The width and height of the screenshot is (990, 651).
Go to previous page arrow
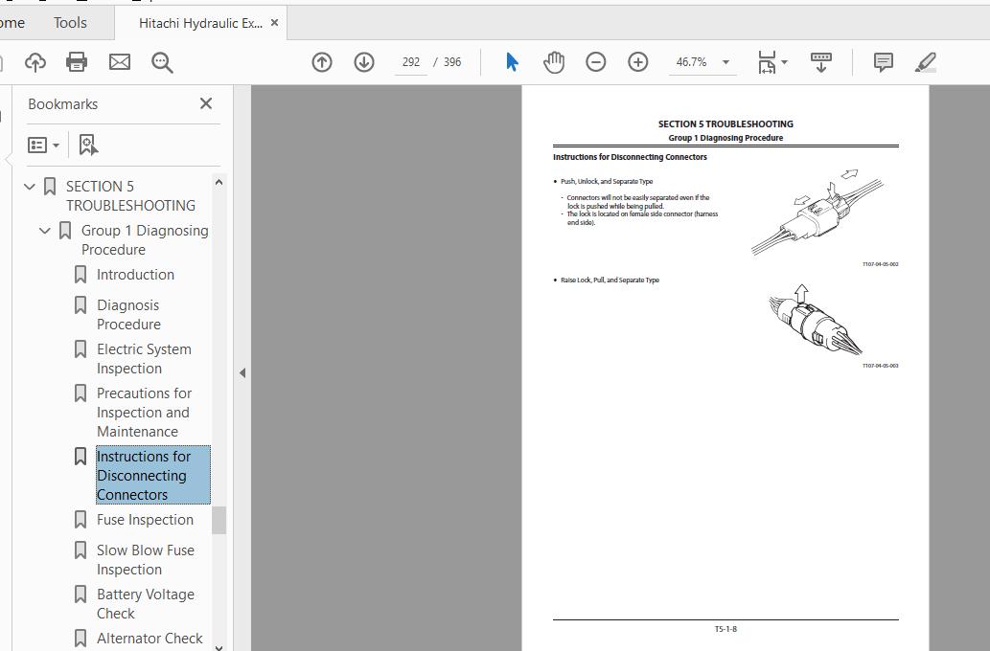322,62
